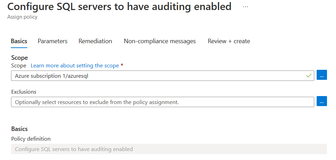Click the 'Assign policy' subtitle text
Image resolution: width=336 pixels, height=160 pixels.
click(x=22, y=17)
